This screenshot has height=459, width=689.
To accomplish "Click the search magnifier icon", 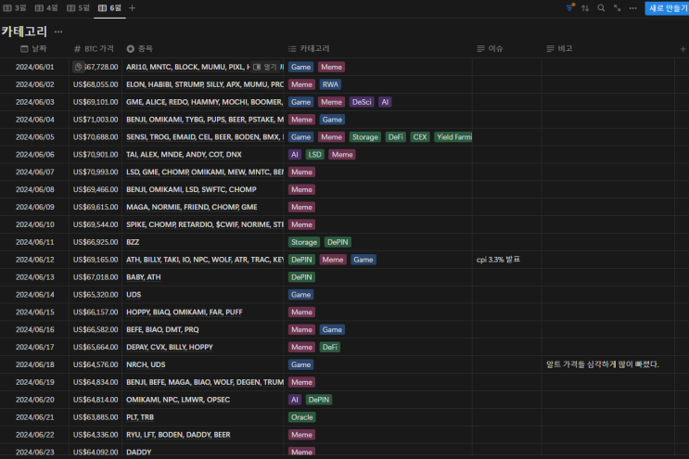I will click(x=601, y=8).
